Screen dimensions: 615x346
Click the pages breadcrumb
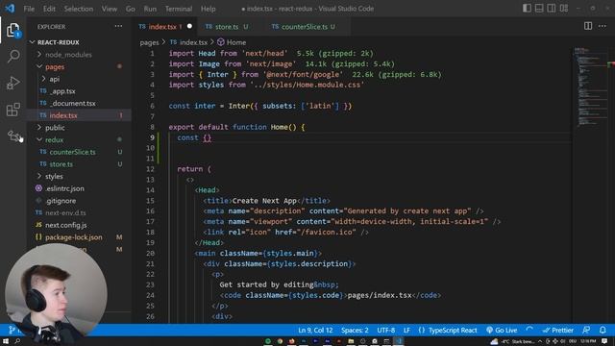pos(150,42)
